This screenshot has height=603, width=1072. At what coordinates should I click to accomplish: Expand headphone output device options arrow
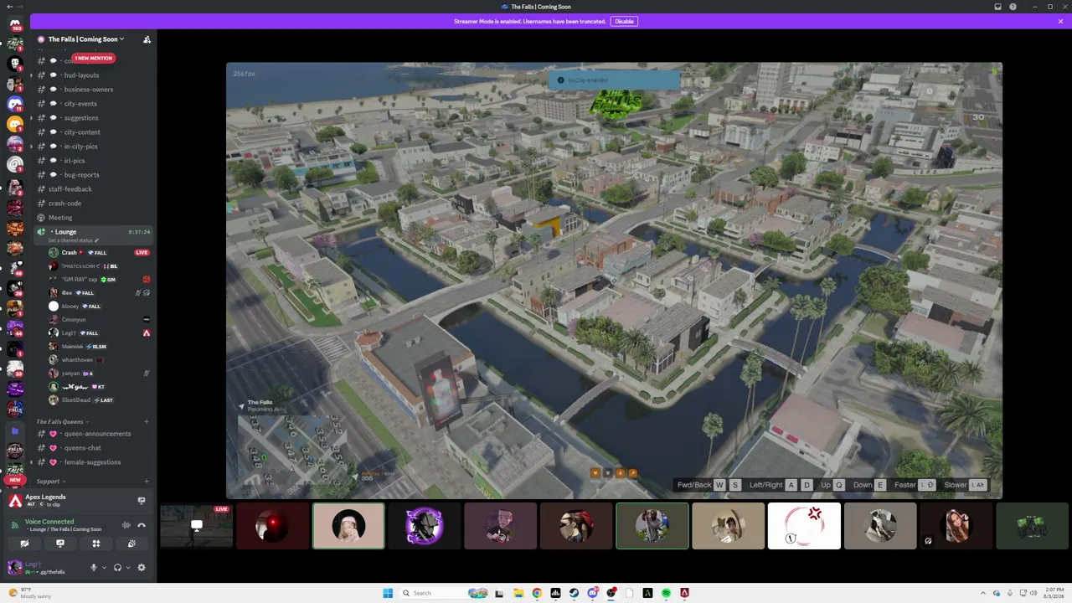pyautogui.click(x=128, y=568)
